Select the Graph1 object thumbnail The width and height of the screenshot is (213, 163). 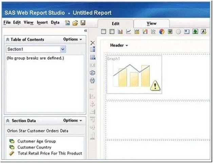(x=134, y=75)
